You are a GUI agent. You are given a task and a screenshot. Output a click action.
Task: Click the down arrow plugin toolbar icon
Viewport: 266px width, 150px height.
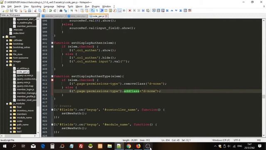[176, 10]
